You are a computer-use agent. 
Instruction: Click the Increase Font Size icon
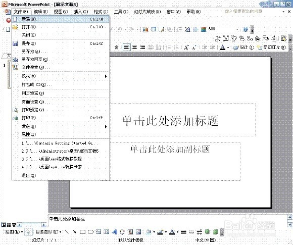(186, 47)
